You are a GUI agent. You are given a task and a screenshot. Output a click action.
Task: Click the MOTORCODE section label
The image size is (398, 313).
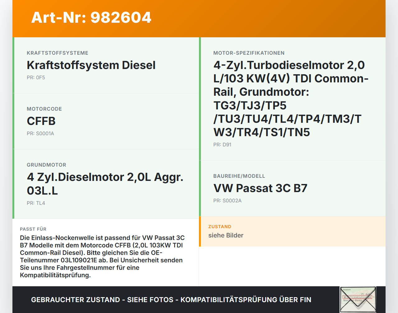pos(44,109)
